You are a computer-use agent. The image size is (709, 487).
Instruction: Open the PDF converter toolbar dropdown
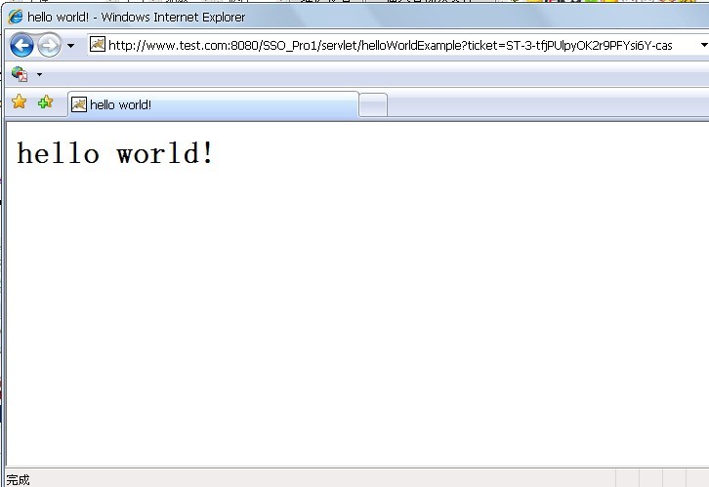click(39, 74)
